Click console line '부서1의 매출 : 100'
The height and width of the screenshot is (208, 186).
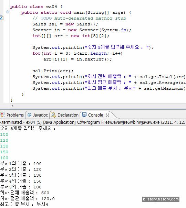pyautogui.click(x=21, y=164)
